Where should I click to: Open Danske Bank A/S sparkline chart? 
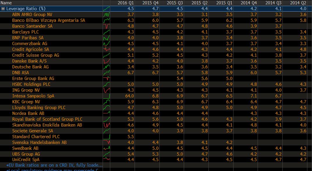[x=106, y=61]
